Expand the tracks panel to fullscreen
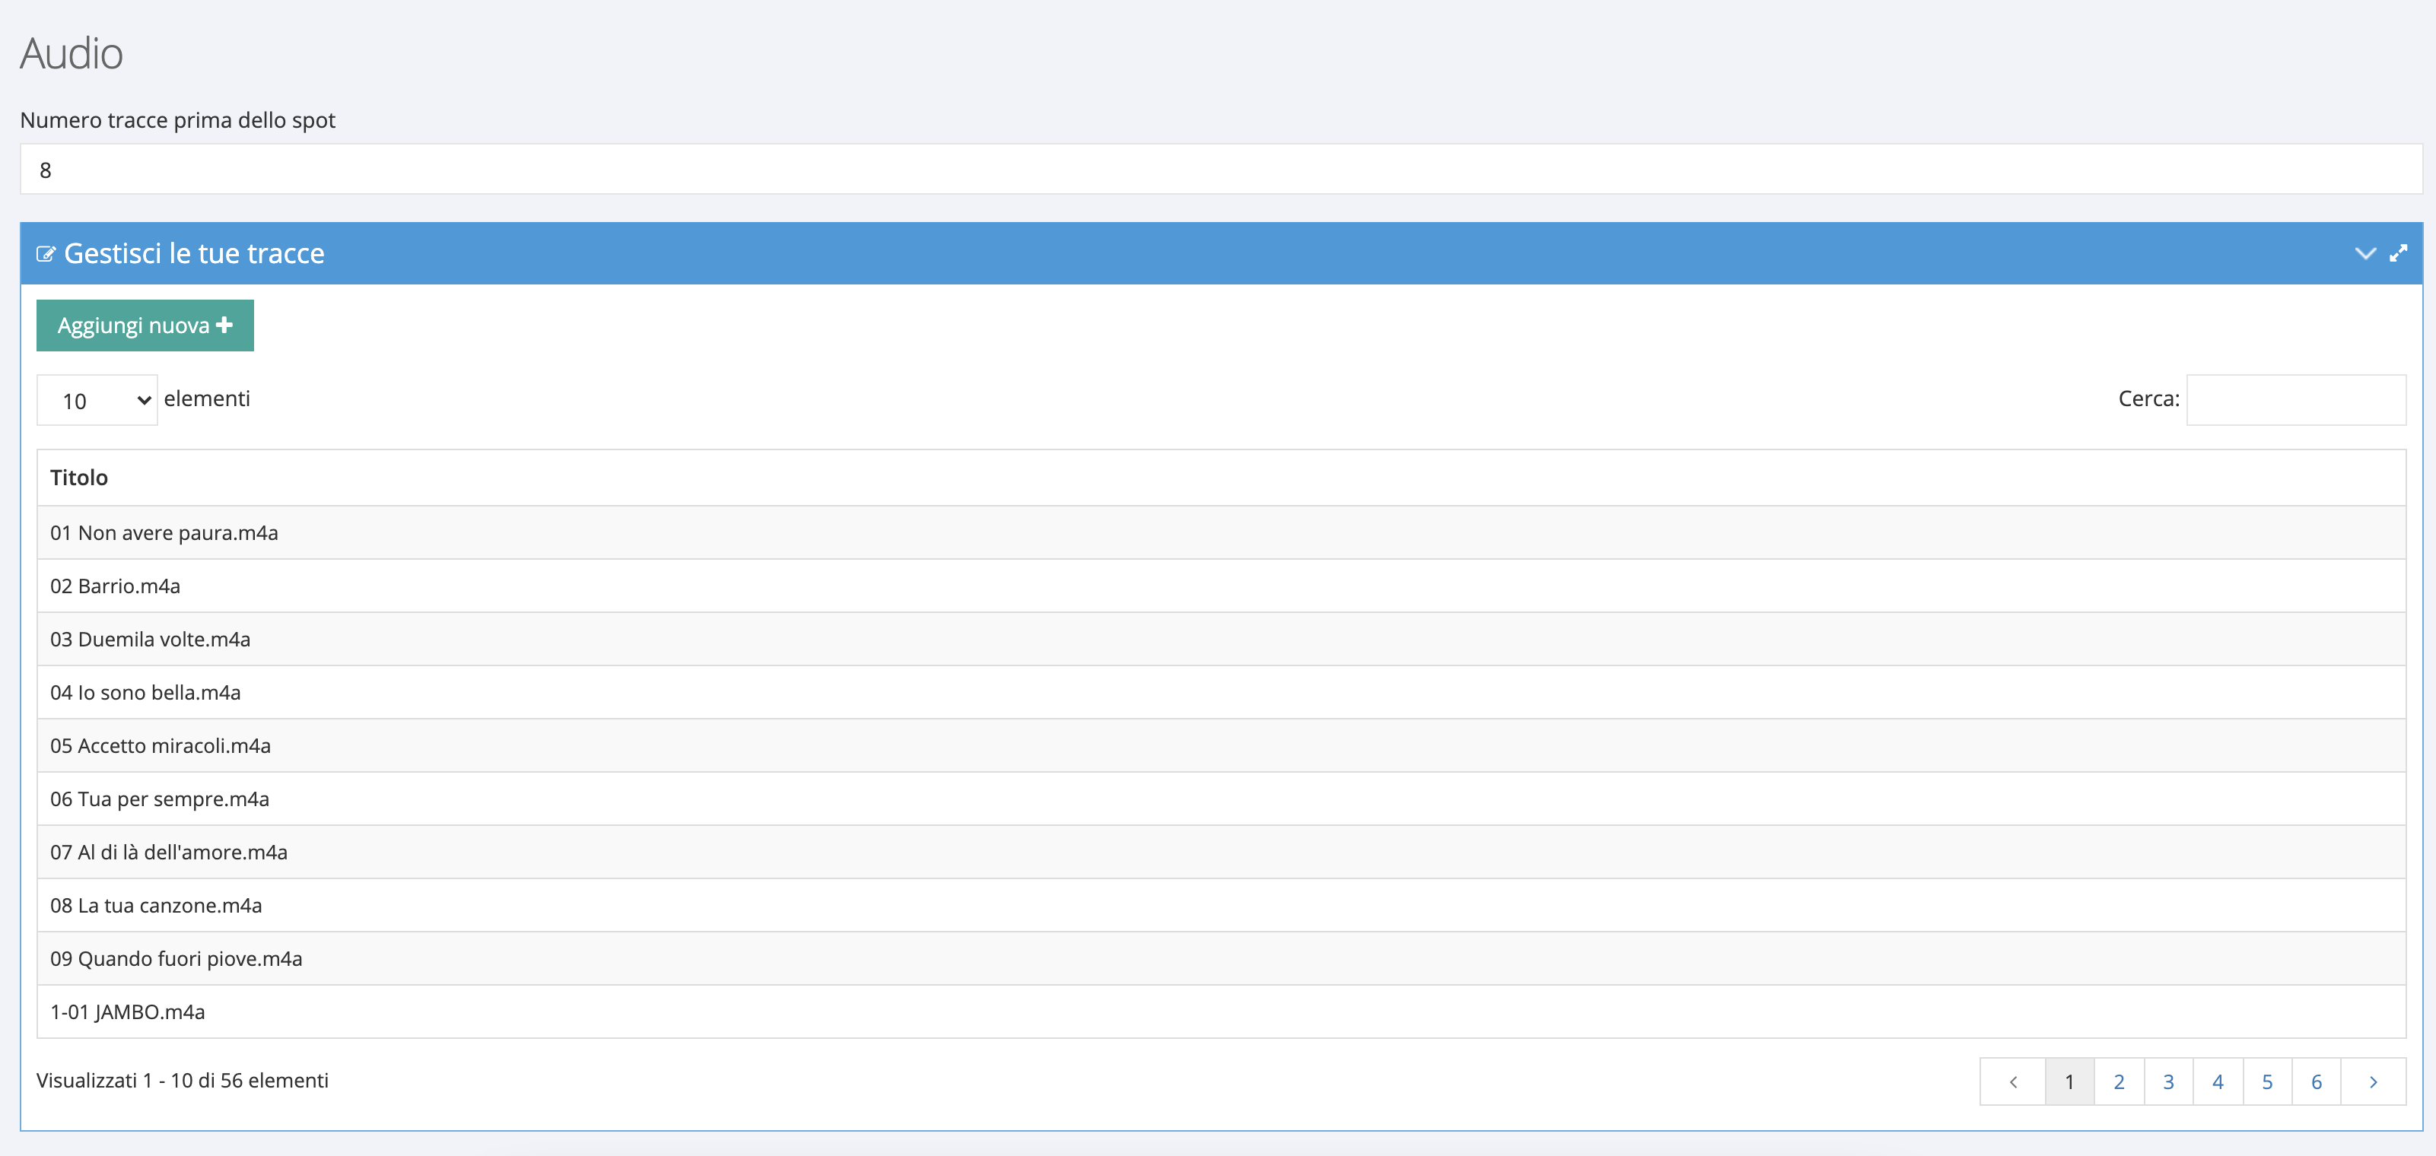The width and height of the screenshot is (2436, 1156). 2398,253
